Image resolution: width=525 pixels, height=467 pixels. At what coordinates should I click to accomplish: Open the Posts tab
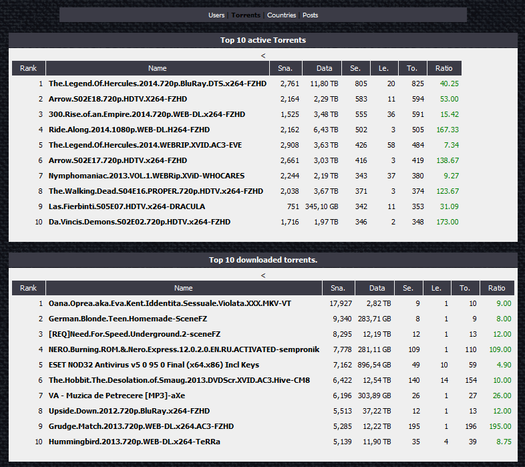310,15
